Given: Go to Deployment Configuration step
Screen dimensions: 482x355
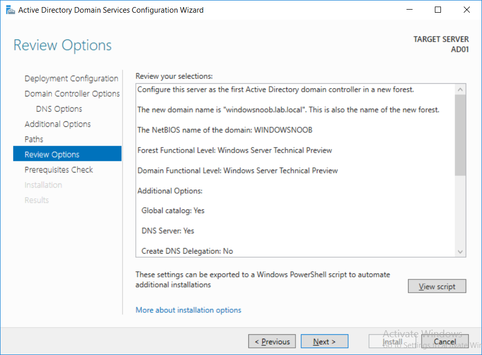Looking at the screenshot, I should tap(71, 79).
